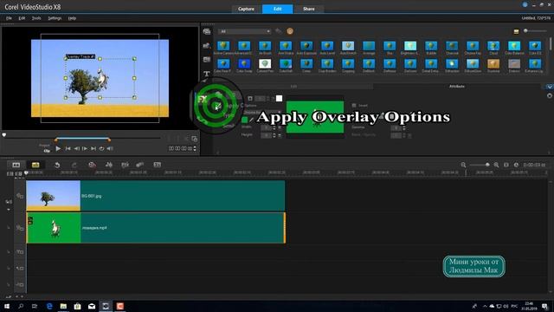Choose the Charcoal filter
The image size is (554, 312).
[452, 46]
